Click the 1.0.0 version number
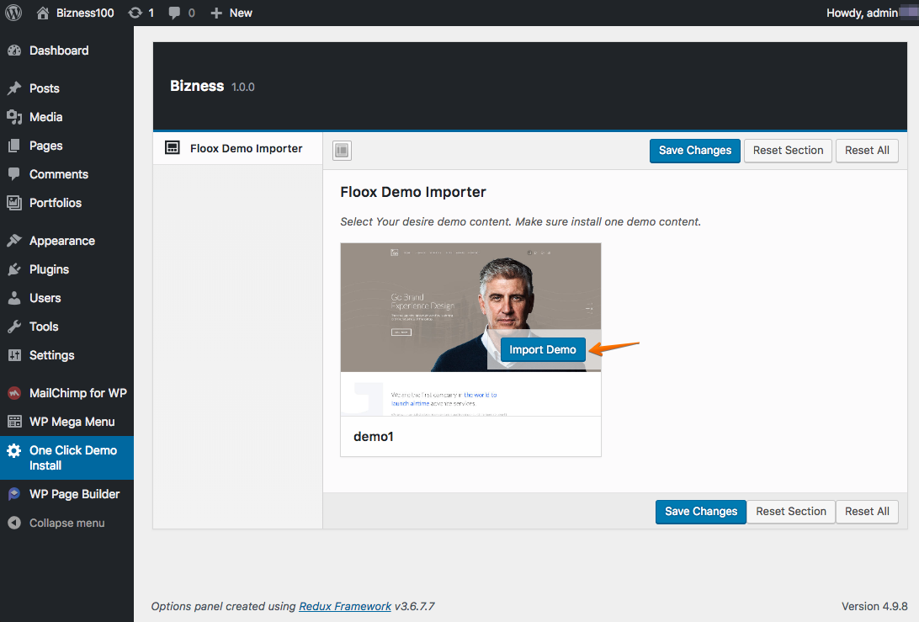The image size is (919, 622). tap(242, 88)
